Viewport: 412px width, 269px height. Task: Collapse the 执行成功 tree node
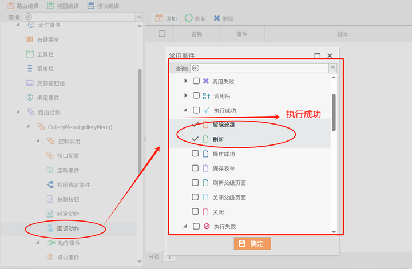coord(185,110)
